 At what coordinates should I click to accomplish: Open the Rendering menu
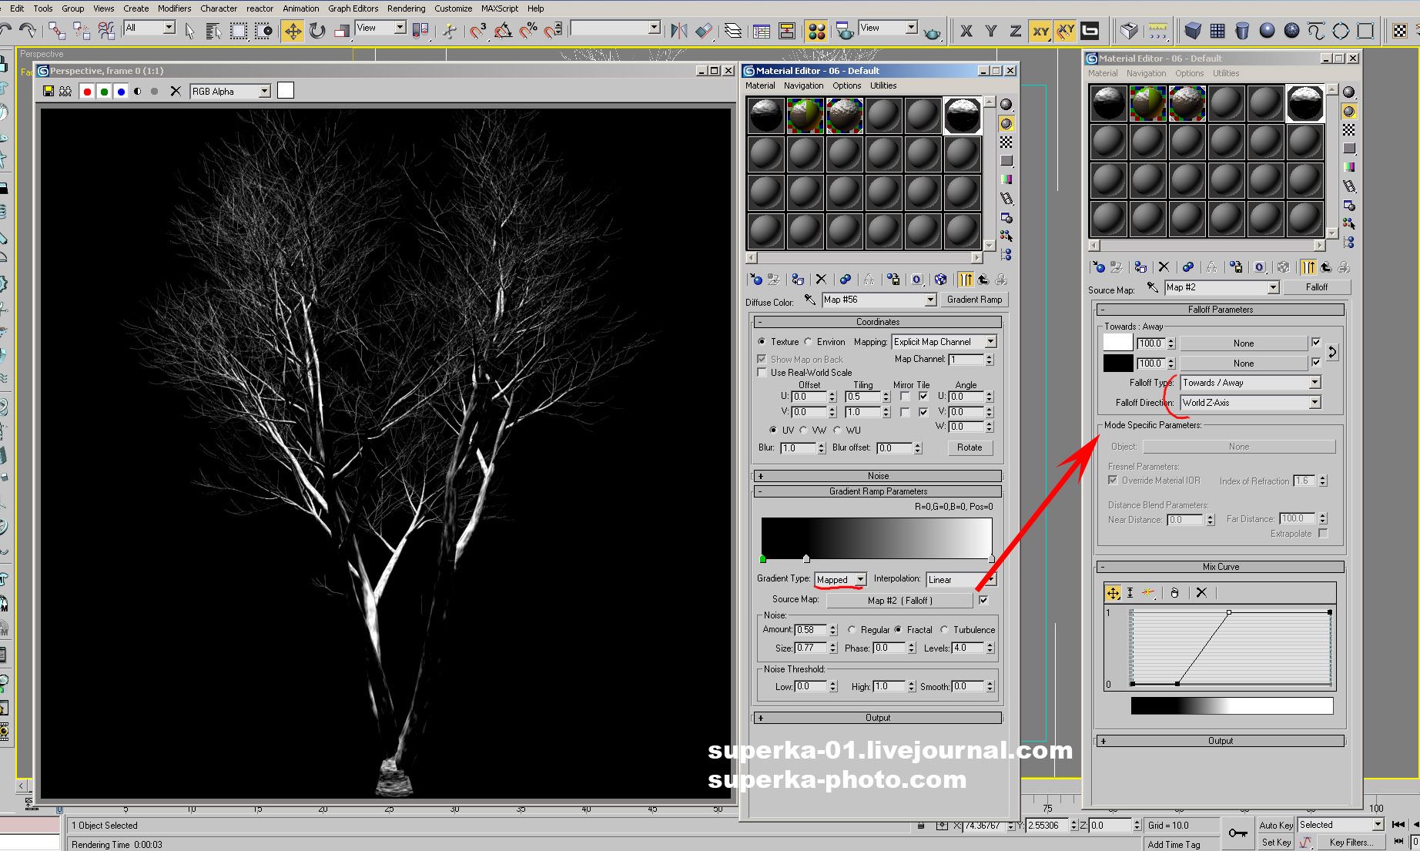point(406,8)
